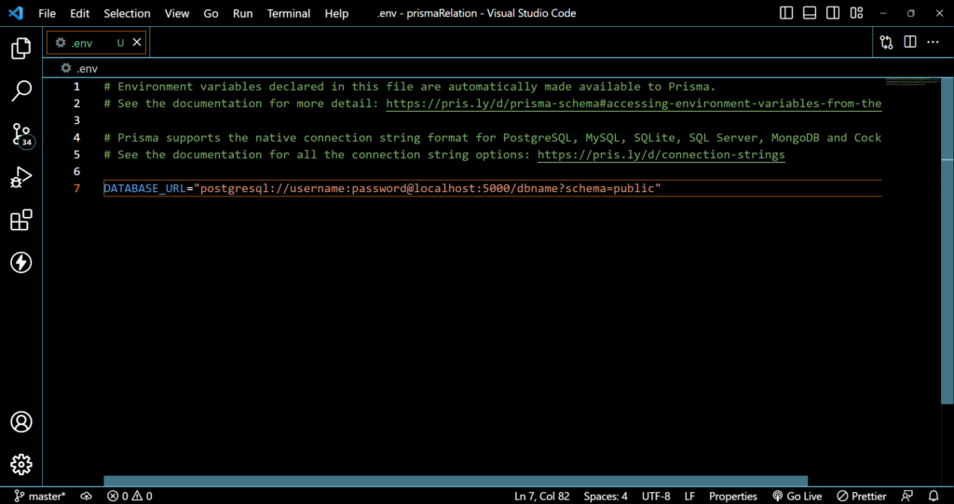This screenshot has width=954, height=504.
Task: Change language mode Properties
Action: click(733, 497)
